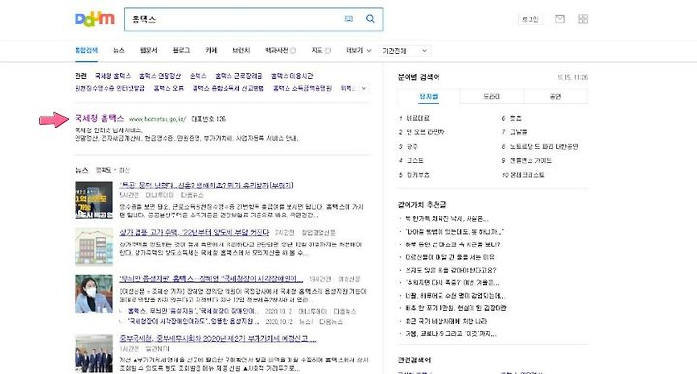Select the 공연 tab in 분야별 검색어
Image resolution: width=697 pixels, height=374 pixels.
556,97
